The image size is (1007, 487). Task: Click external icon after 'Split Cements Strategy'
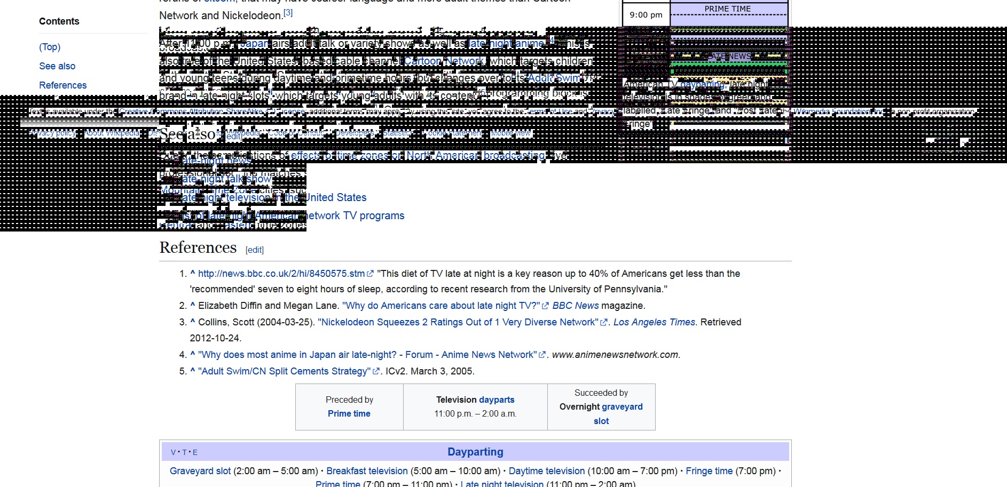click(x=376, y=372)
